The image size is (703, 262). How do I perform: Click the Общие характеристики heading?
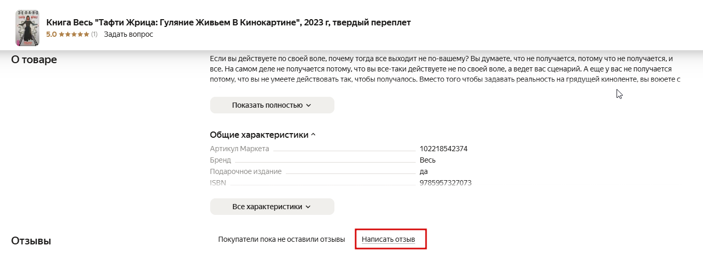(x=259, y=135)
